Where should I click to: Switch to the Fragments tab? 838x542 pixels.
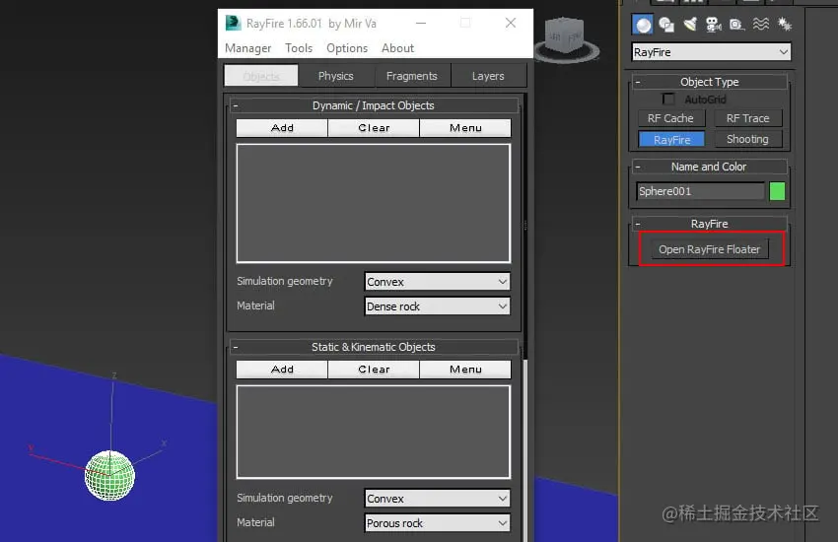(x=412, y=76)
